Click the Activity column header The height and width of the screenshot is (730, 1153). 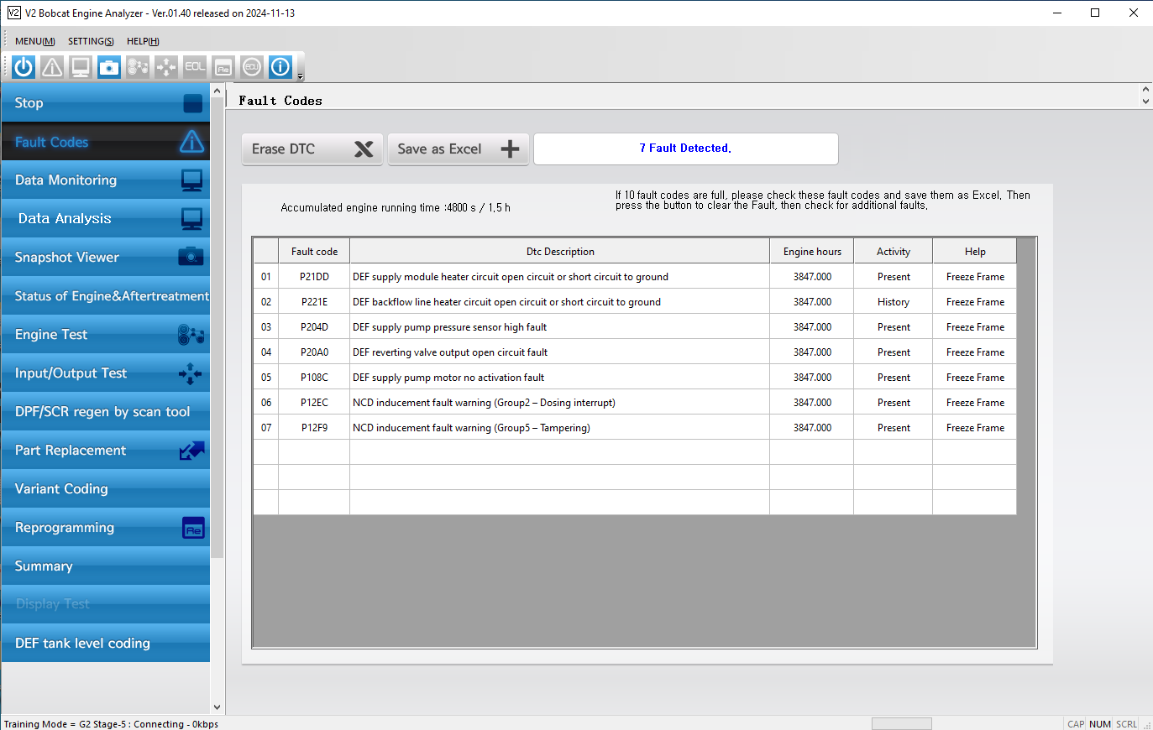[894, 252]
